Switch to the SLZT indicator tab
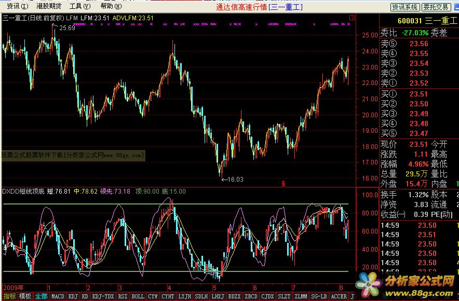 tap(284, 296)
